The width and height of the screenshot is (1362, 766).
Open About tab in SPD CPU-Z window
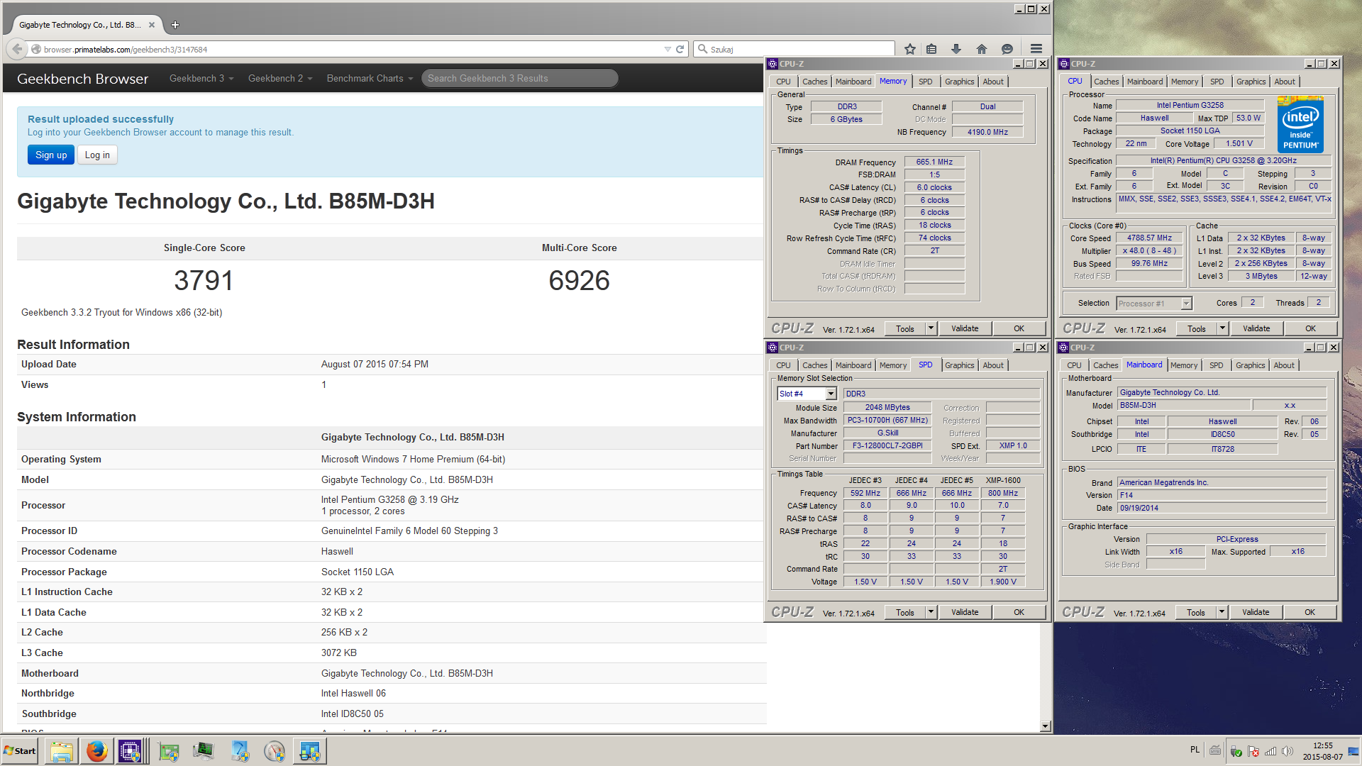(x=993, y=365)
